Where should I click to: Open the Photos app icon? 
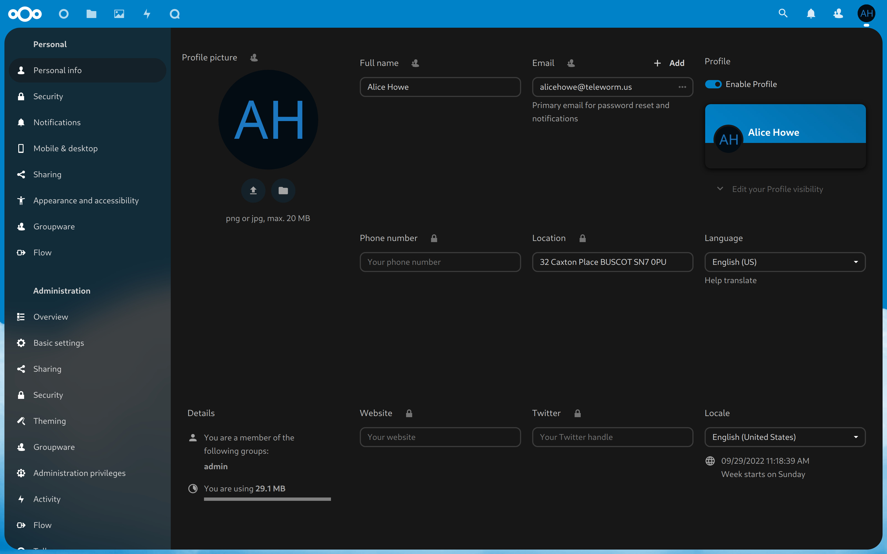point(119,14)
